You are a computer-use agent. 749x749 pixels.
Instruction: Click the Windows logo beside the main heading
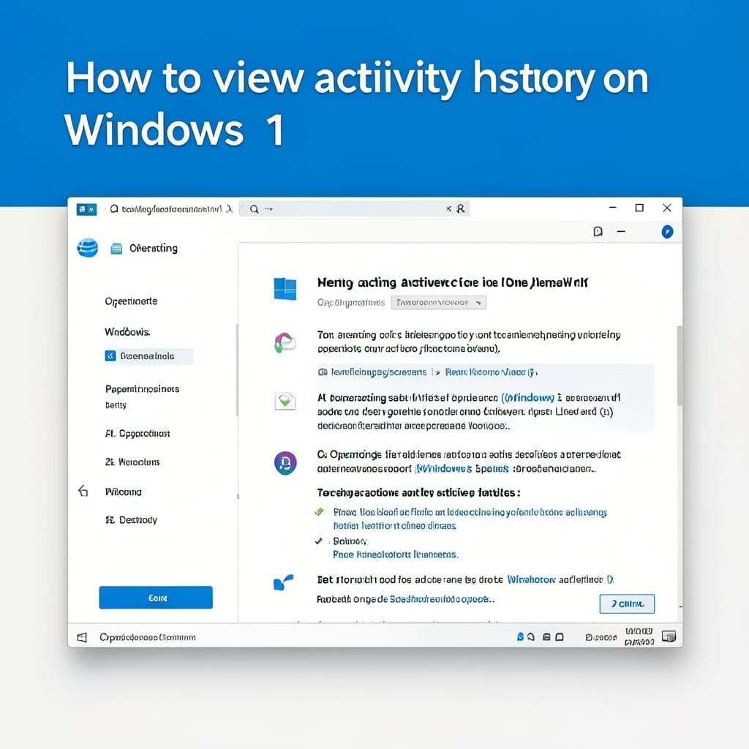[285, 289]
